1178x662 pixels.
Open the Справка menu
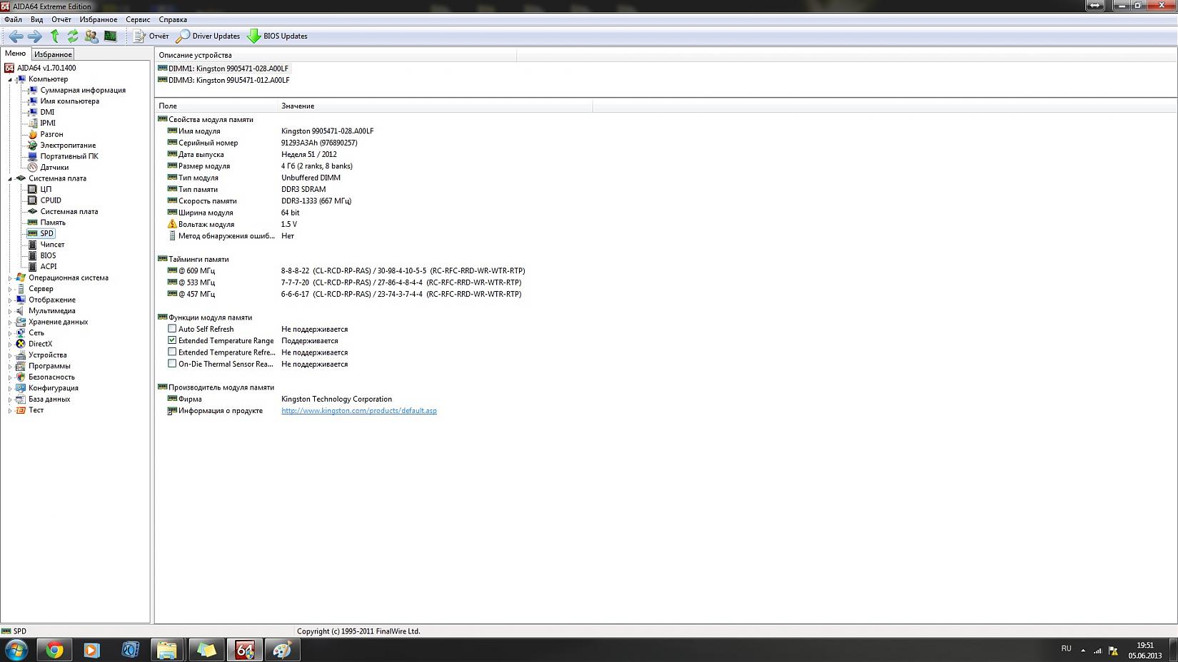[x=173, y=19]
